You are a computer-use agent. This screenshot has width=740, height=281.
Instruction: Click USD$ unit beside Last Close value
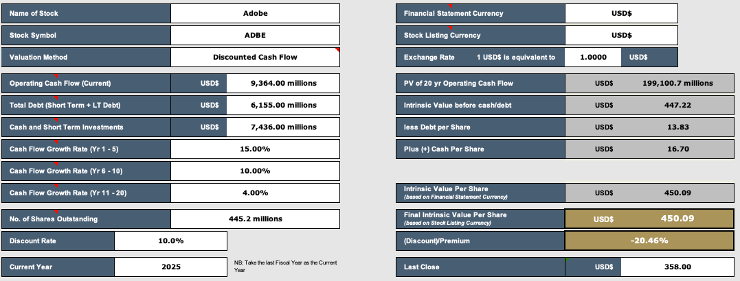pos(603,267)
